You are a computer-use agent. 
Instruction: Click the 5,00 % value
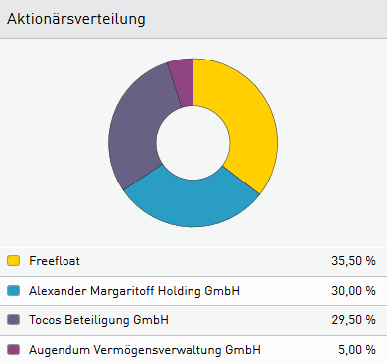[357, 350]
